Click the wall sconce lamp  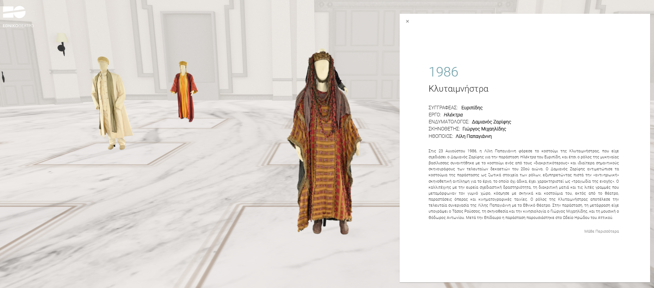[x=62, y=44]
